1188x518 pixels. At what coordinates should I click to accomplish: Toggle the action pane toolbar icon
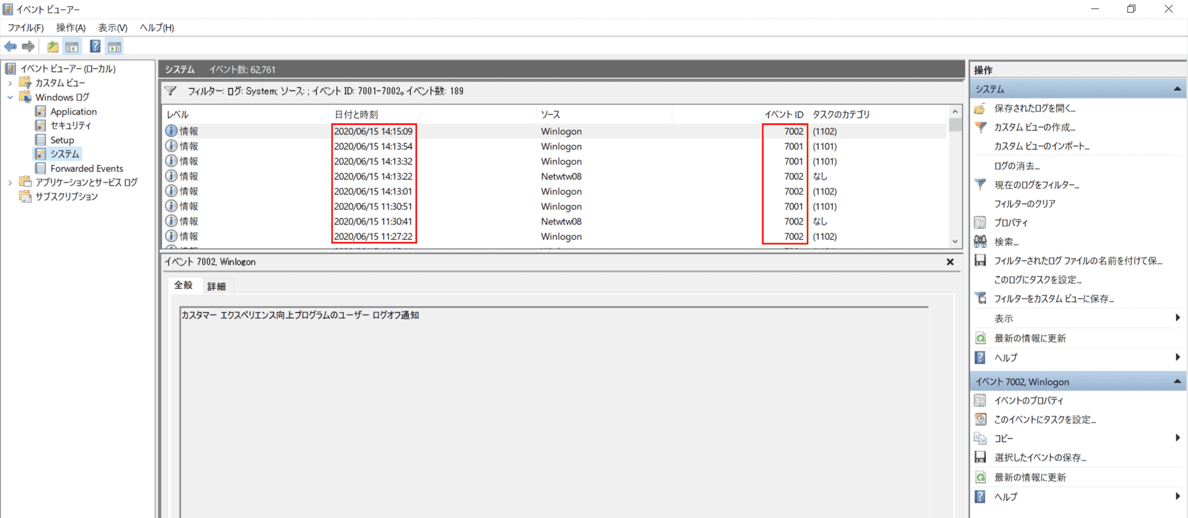coord(114,46)
